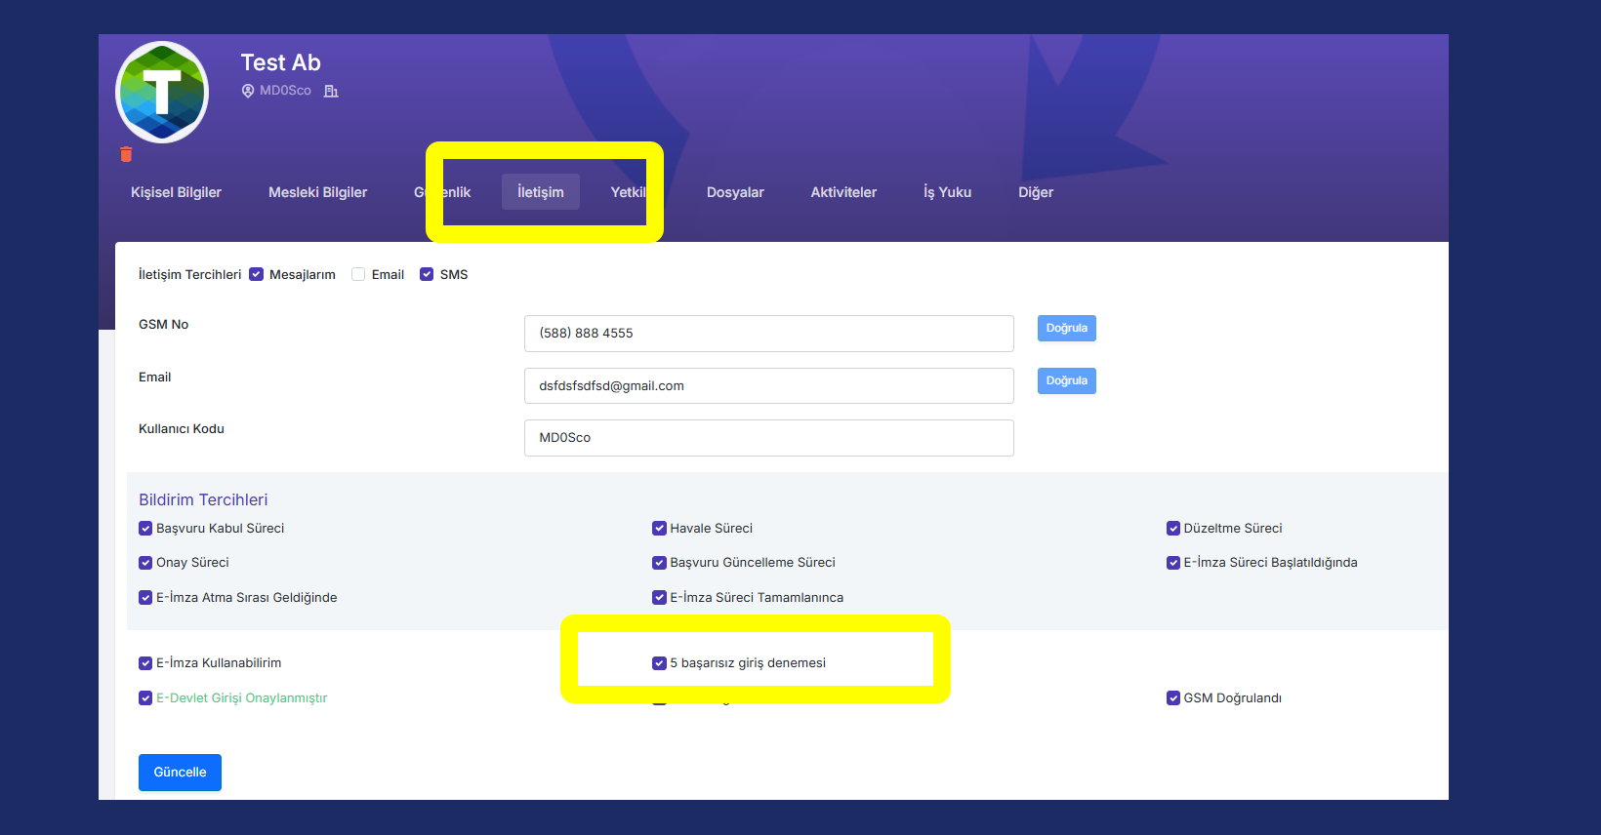Toggle Başvuru Güncelleme Süreci checkbox
Image resolution: width=1601 pixels, height=835 pixels.
pos(659,563)
